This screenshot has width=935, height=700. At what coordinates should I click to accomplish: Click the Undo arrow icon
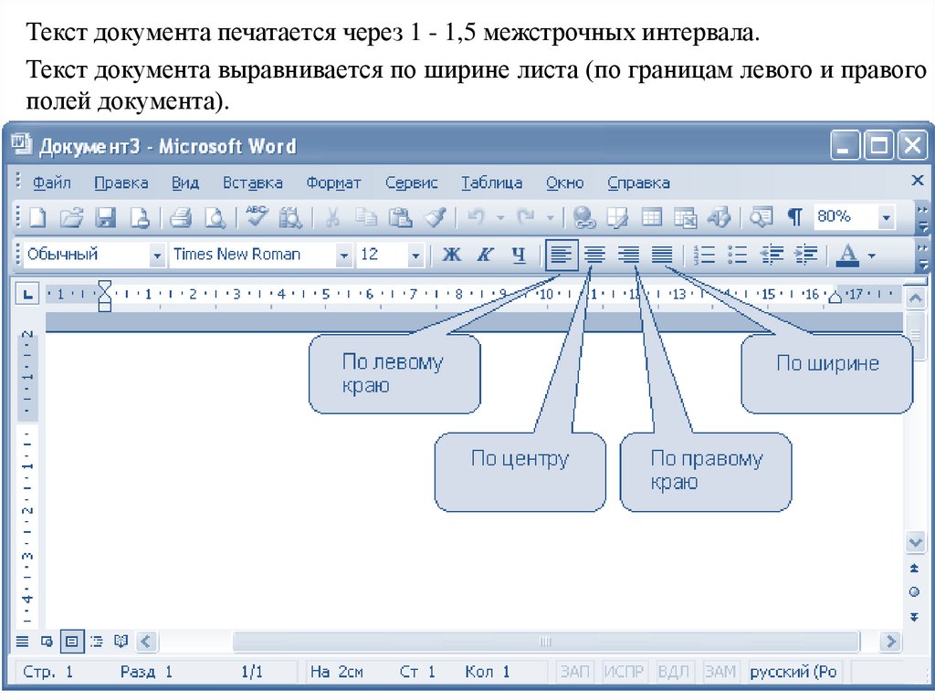pyautogui.click(x=477, y=217)
